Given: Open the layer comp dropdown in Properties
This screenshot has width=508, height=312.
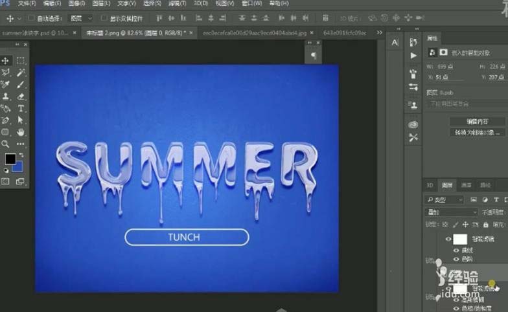Looking at the screenshot, I should [x=468, y=104].
